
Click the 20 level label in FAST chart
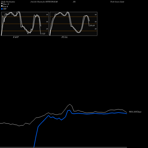[47, 29]
